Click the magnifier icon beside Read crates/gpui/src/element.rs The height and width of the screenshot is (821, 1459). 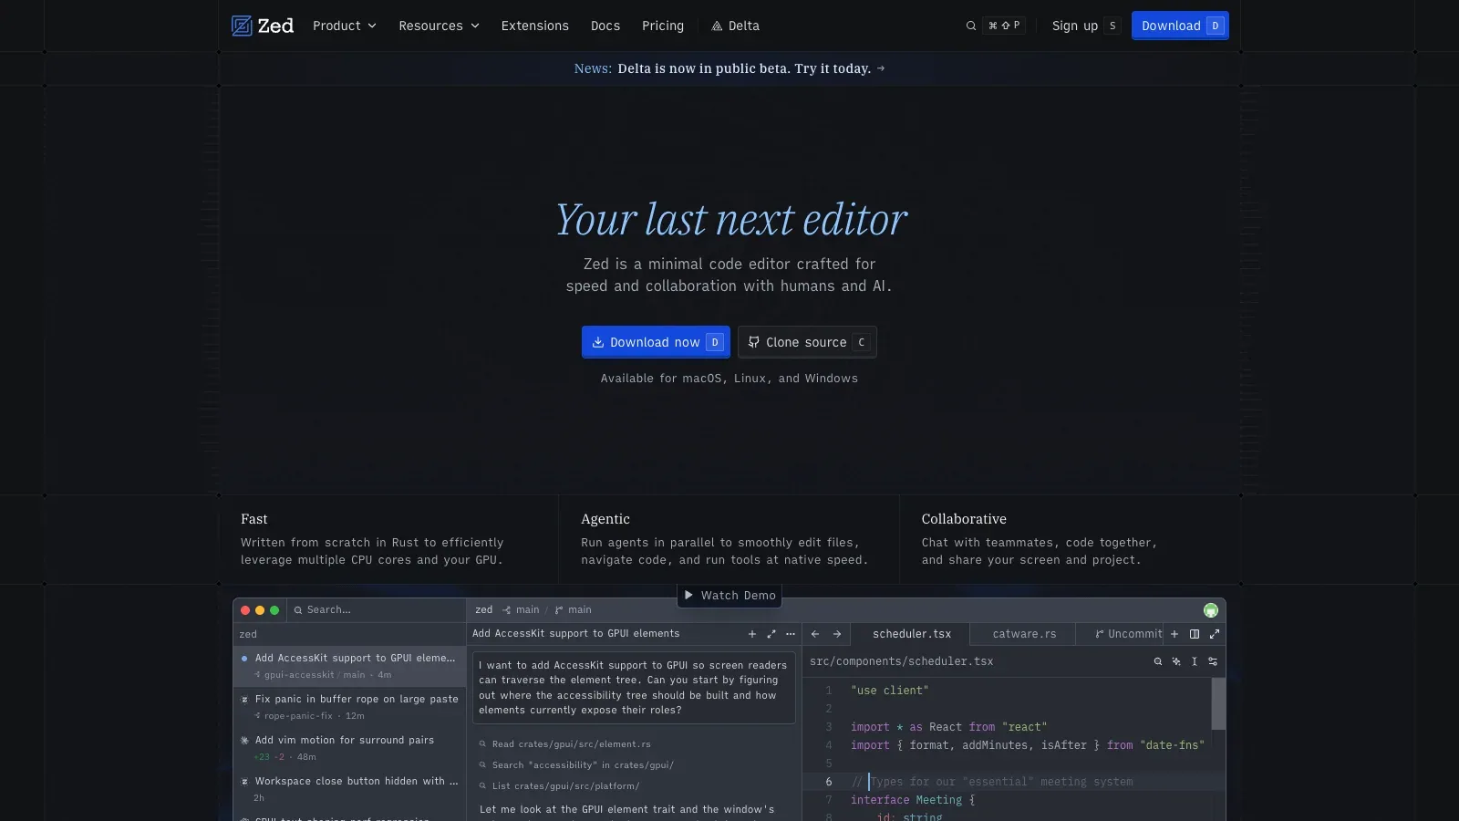tap(483, 744)
